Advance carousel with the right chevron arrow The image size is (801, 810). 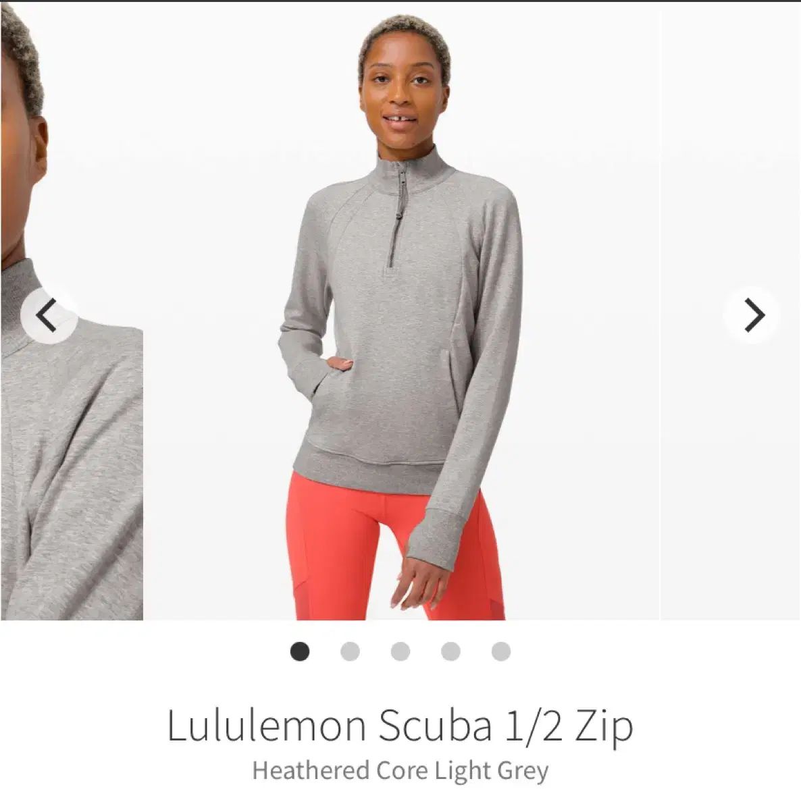(752, 315)
